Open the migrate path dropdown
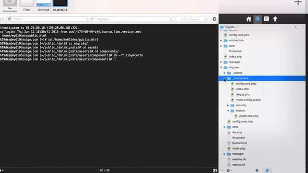Screen dimensions: 308x173 pos(230,27)
